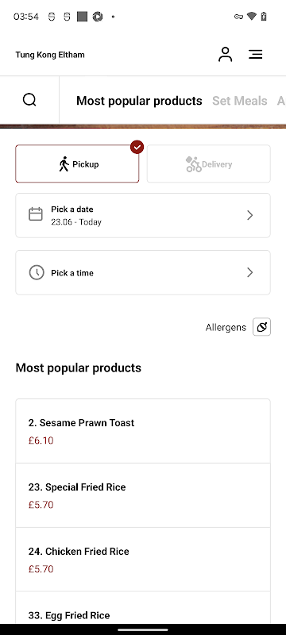Viewport: 286px width, 635px height.
Task: Expand the Pick a time chevron
Action: pyautogui.click(x=250, y=272)
